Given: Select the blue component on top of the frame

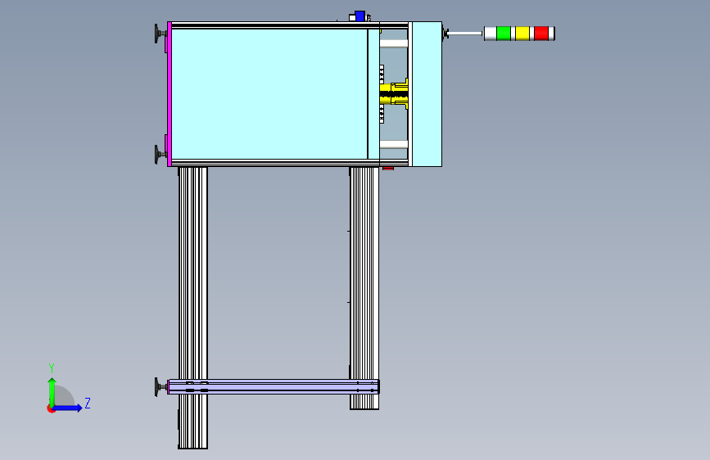Looking at the screenshot, I should [x=360, y=16].
